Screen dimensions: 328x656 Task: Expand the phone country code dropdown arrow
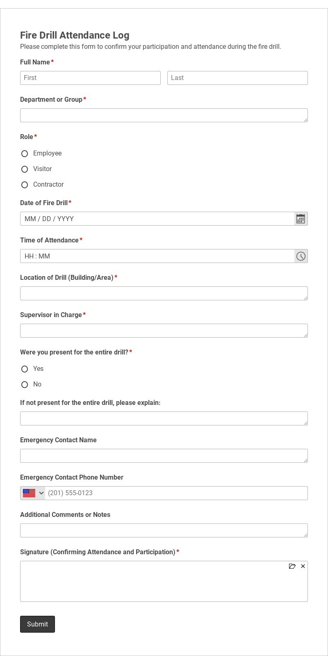(41, 493)
